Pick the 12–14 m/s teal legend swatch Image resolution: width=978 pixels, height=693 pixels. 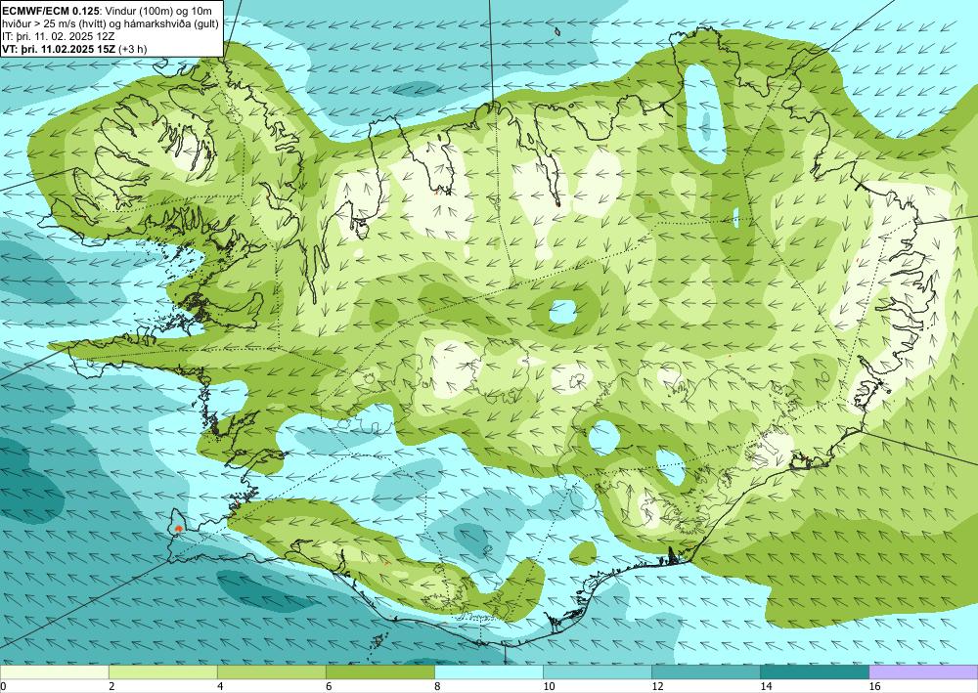705,671
